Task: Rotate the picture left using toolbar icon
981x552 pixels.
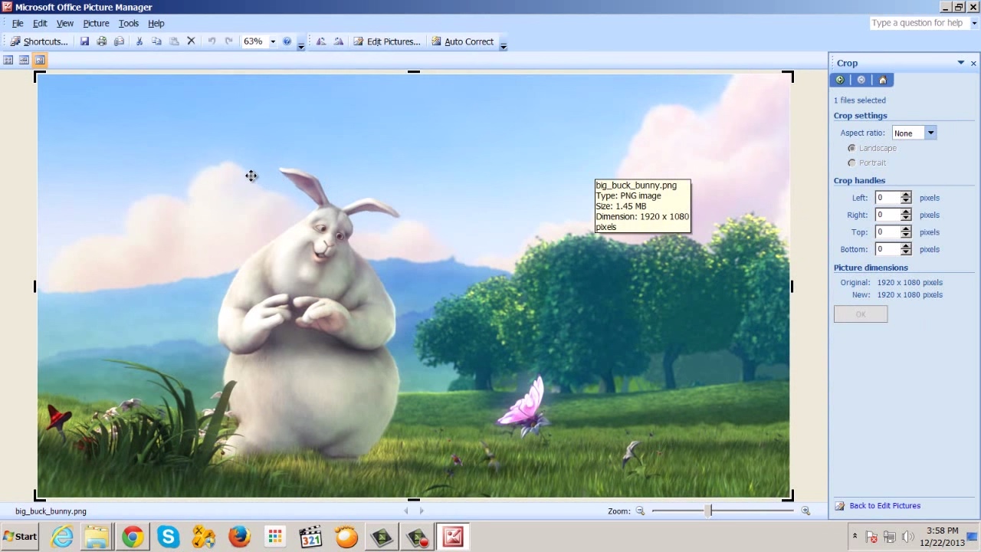Action: click(321, 41)
